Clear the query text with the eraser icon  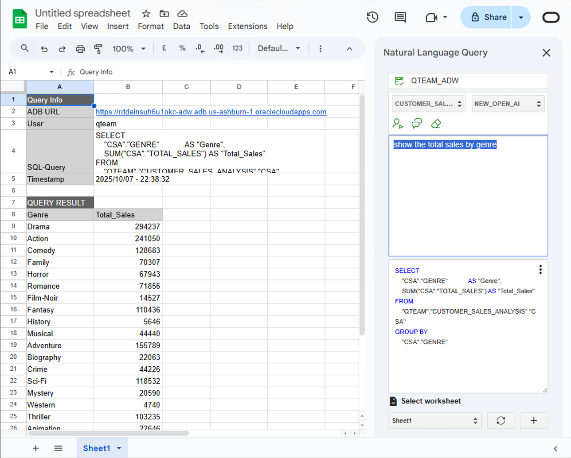[435, 124]
